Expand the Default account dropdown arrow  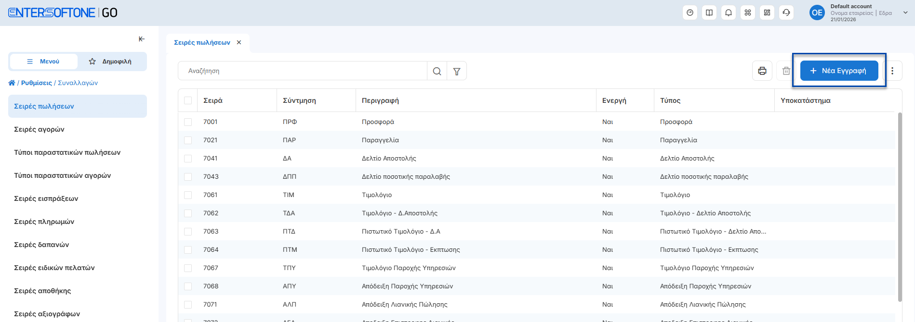[905, 13]
